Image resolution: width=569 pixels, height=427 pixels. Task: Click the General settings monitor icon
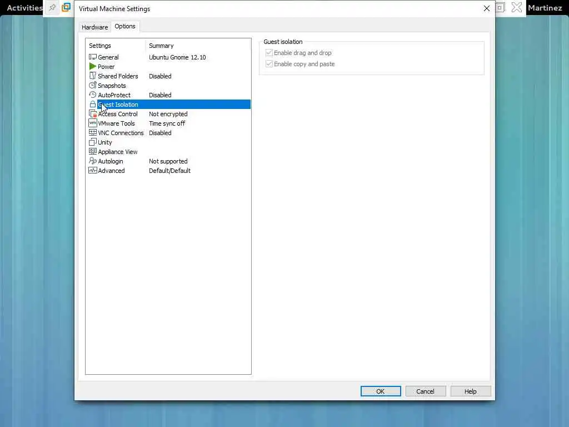(93, 57)
